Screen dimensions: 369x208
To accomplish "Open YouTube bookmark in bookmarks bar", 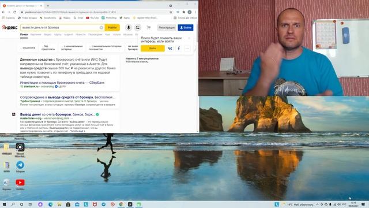I will 92,18.
